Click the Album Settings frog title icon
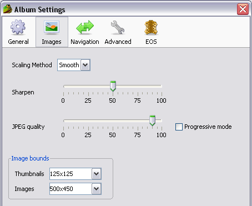 coord(8,9)
